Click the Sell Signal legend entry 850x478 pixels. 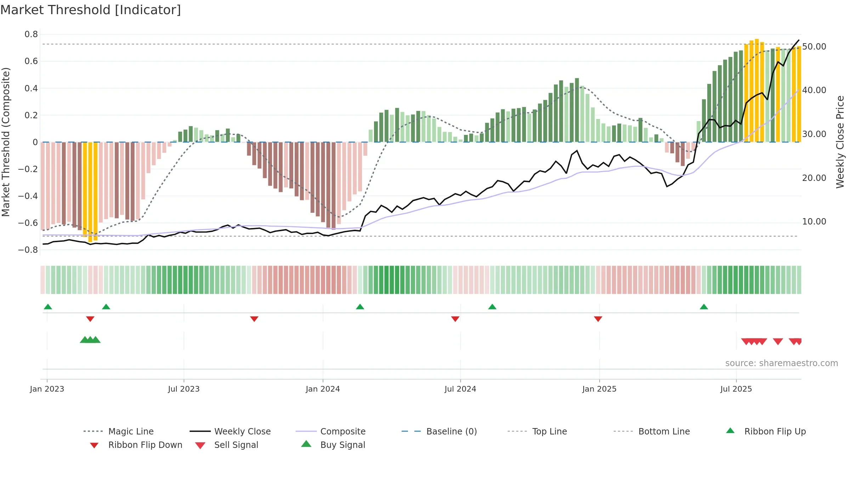[x=227, y=445]
